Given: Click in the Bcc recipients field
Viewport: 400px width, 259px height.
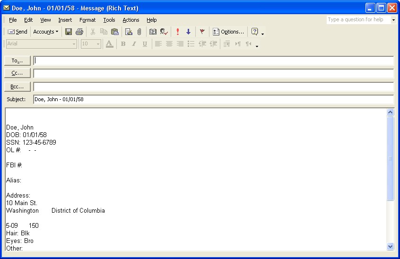Looking at the screenshot, I should tap(214, 86).
